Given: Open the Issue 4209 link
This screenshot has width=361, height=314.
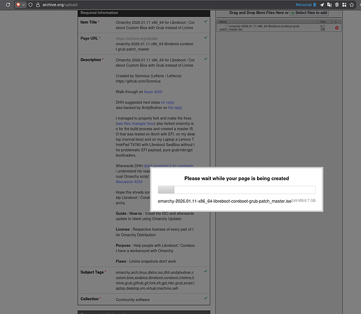Looking at the screenshot, I should (153, 92).
